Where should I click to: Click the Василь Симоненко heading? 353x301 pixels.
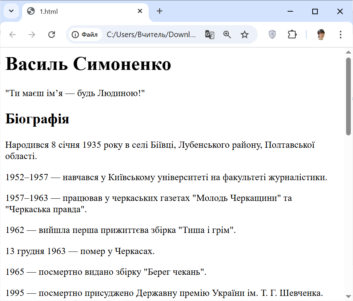(x=88, y=64)
